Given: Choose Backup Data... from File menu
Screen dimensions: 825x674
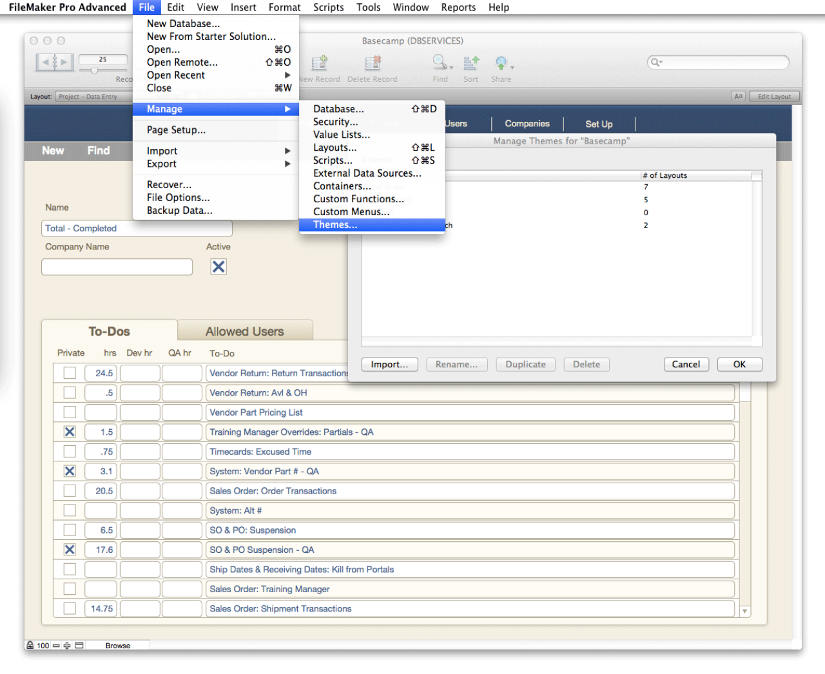Looking at the screenshot, I should point(216,211).
